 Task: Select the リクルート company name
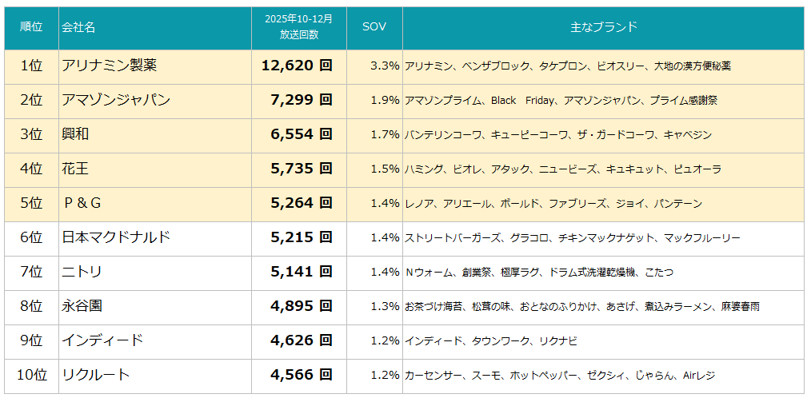pyautogui.click(x=96, y=375)
